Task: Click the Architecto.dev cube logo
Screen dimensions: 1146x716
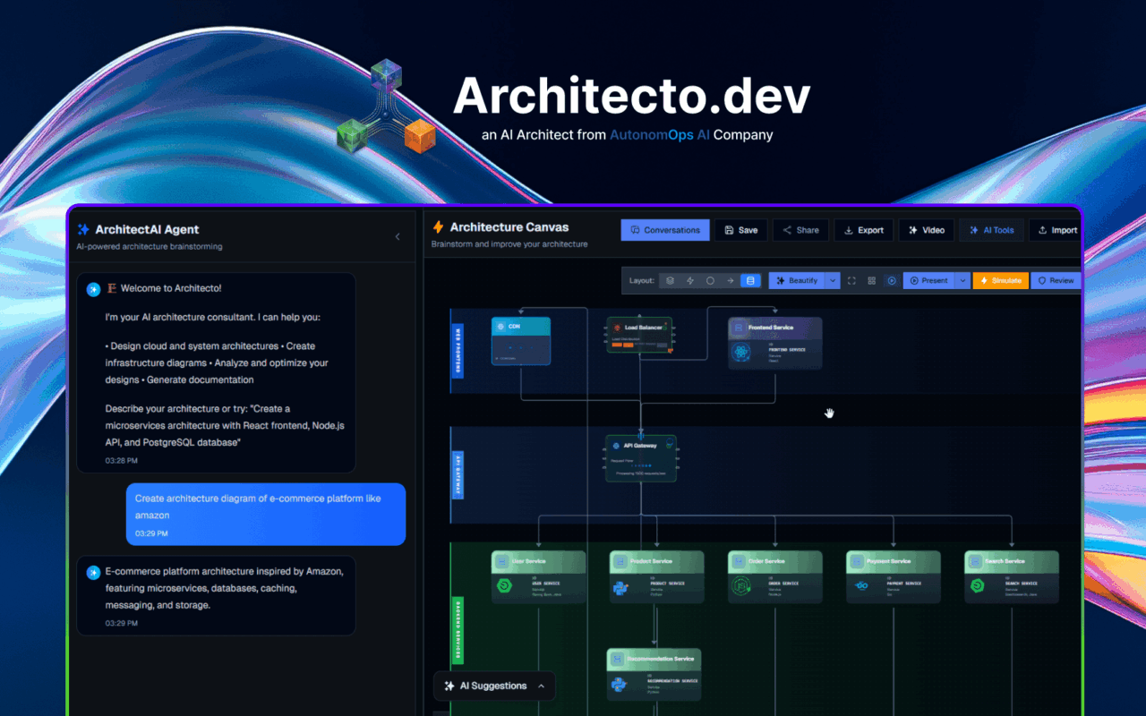Action: coord(386,105)
